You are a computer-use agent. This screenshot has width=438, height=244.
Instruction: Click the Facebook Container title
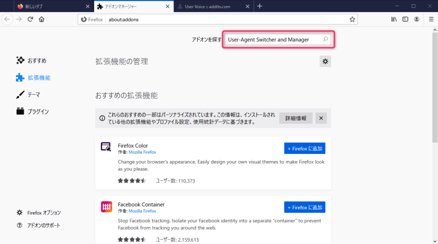click(x=141, y=204)
